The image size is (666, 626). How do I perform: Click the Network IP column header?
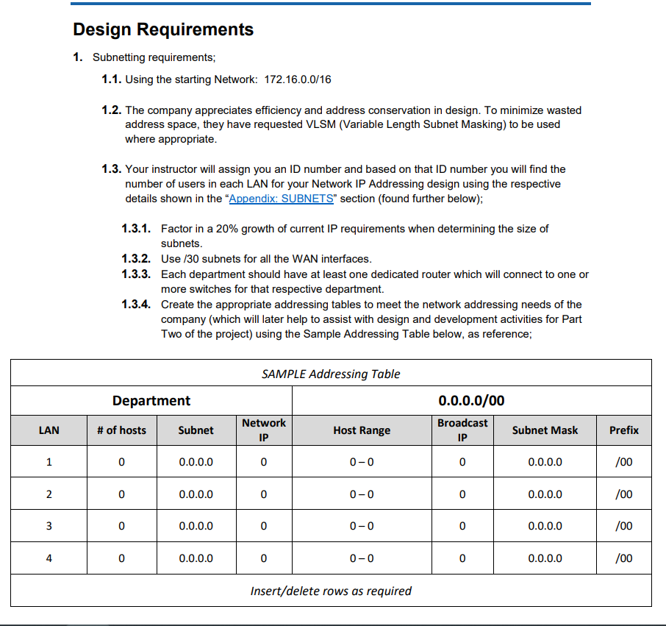click(x=263, y=430)
